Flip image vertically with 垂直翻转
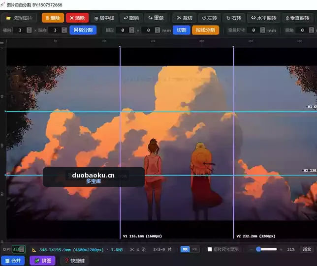Viewport: 317px width, 266px height. [298, 18]
